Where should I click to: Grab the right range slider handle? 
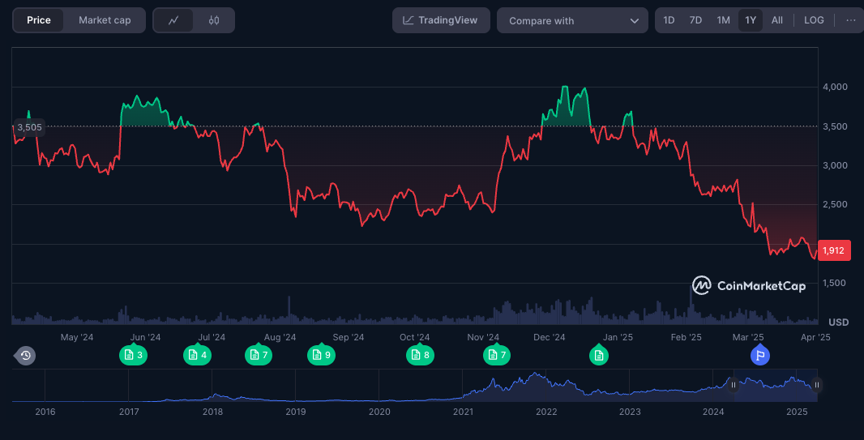[817, 385]
